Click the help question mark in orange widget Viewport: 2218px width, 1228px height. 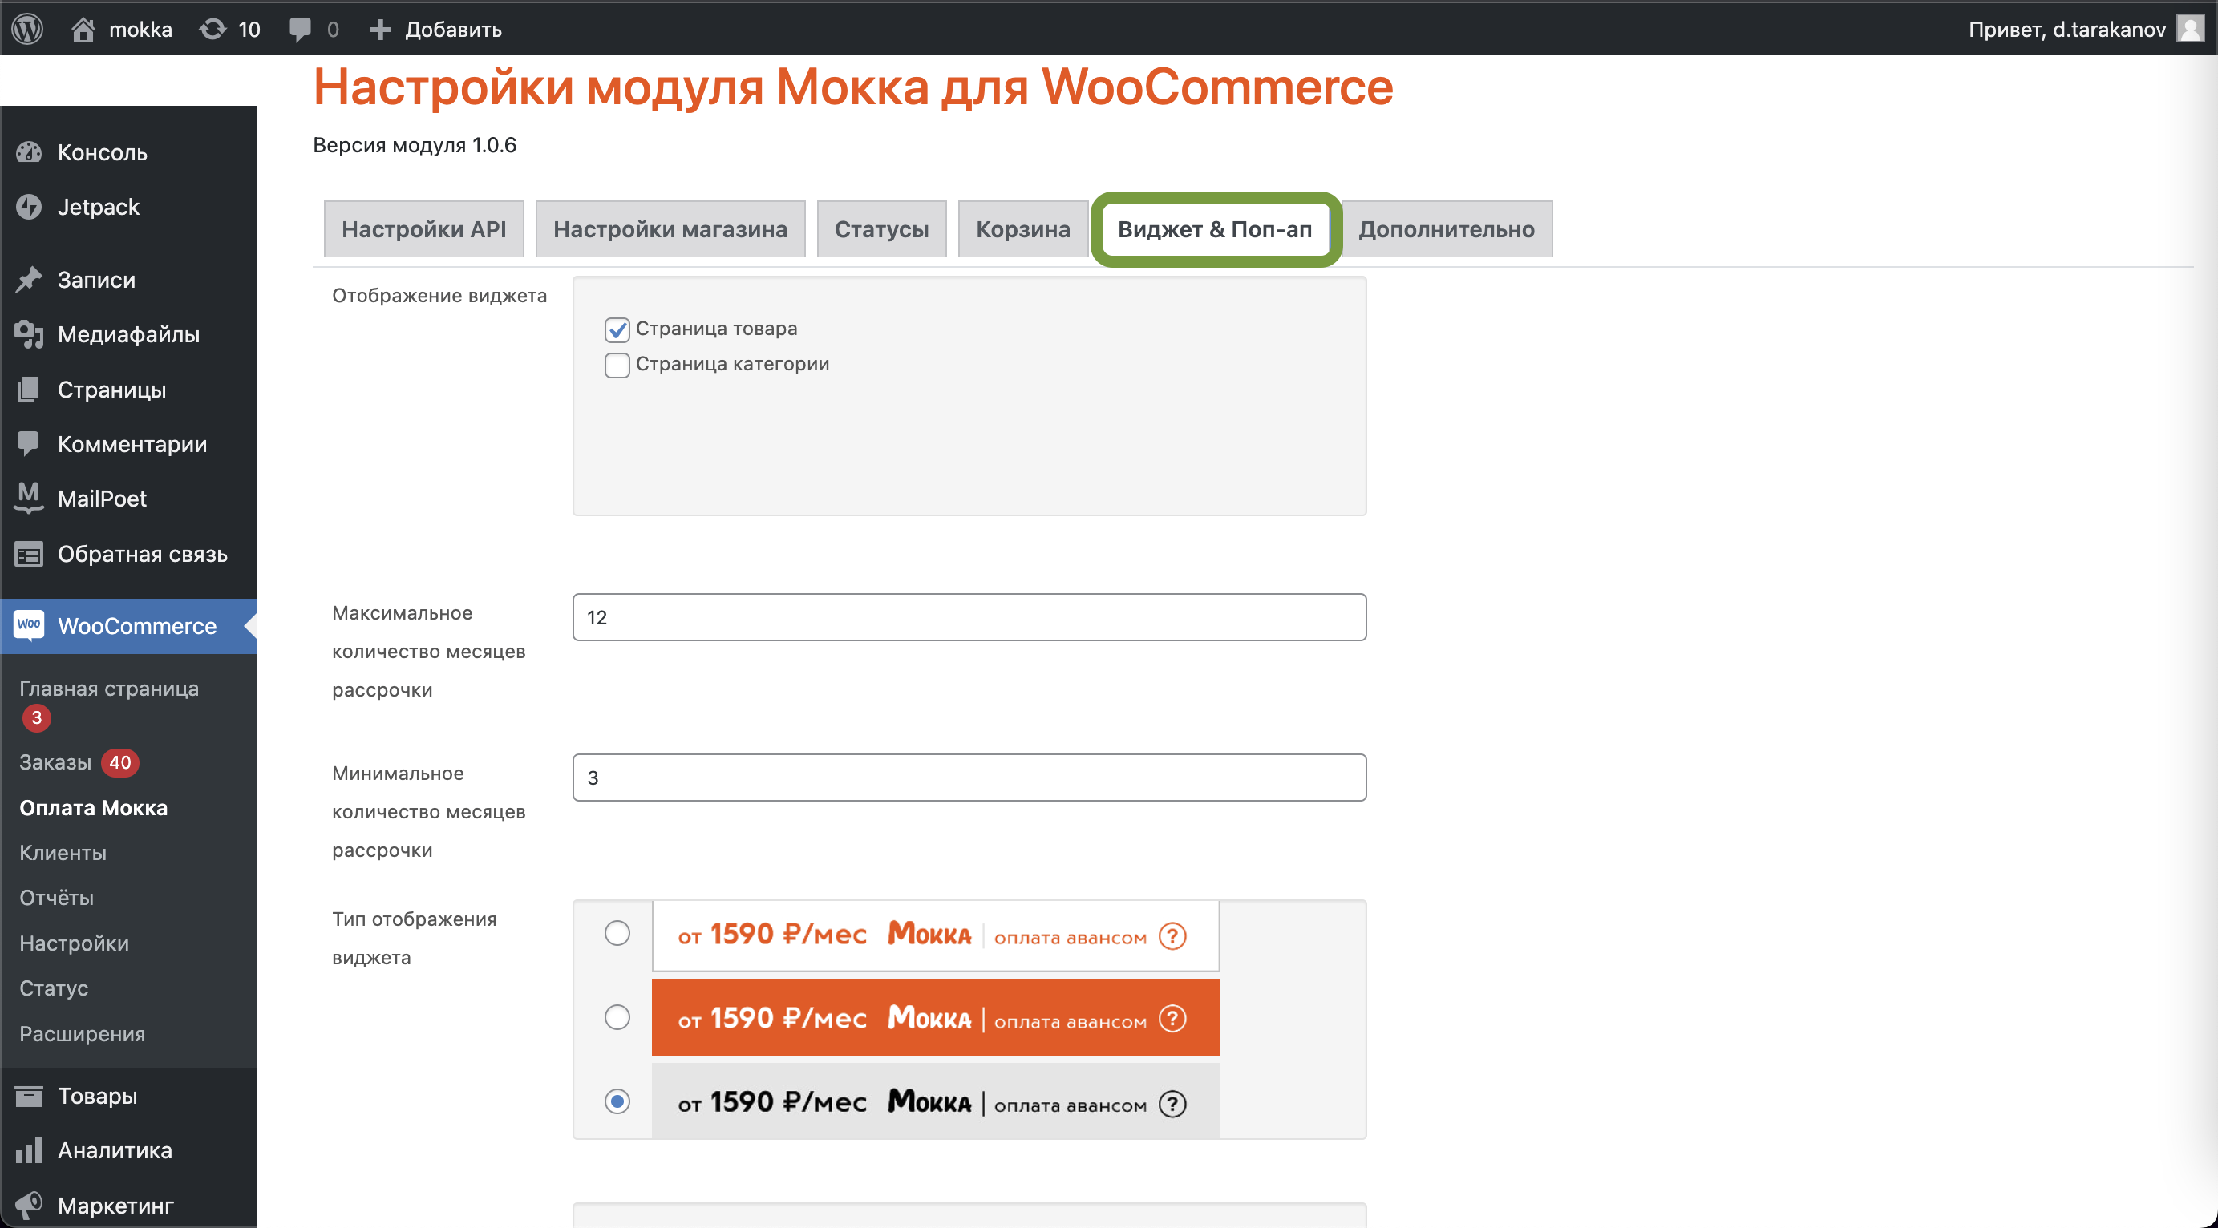point(1172,1019)
